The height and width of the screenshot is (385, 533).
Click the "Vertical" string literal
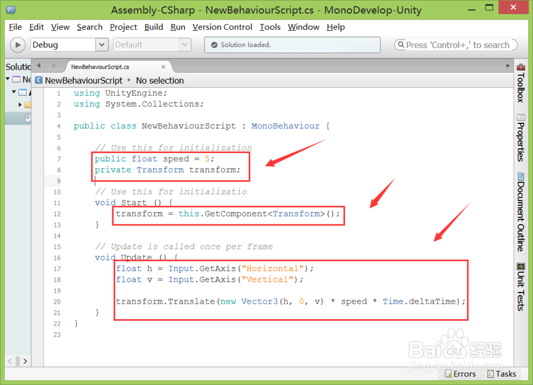click(267, 280)
